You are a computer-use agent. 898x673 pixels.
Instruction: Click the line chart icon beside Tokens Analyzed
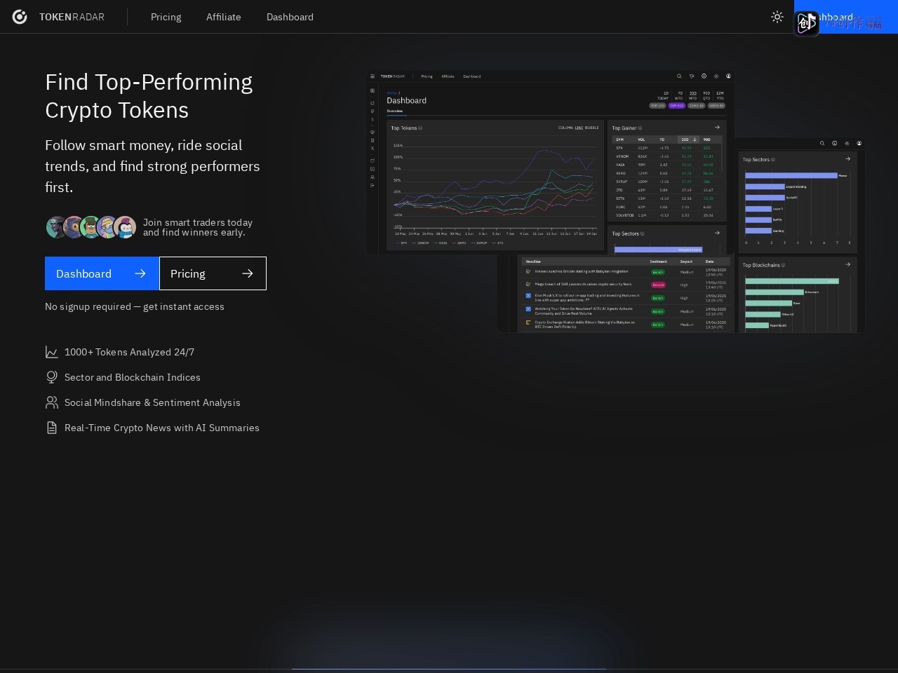[52, 352]
